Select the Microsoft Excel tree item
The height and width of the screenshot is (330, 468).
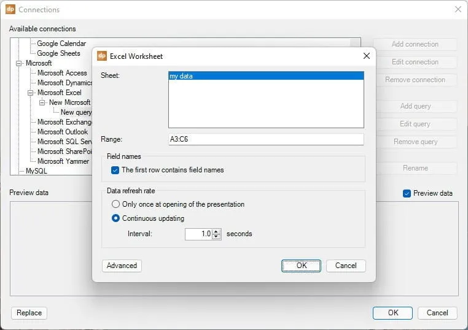click(60, 93)
